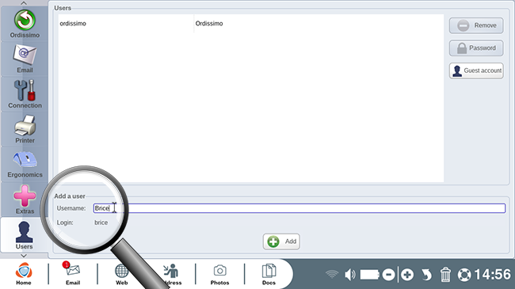
Task: Toggle the Guest account button
Action: [x=476, y=70]
